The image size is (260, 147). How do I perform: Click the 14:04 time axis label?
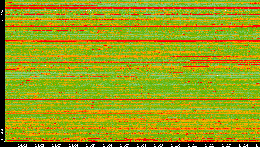73,145
